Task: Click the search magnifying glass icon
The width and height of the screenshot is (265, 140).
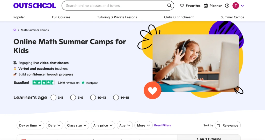Action: [x=169, y=6]
